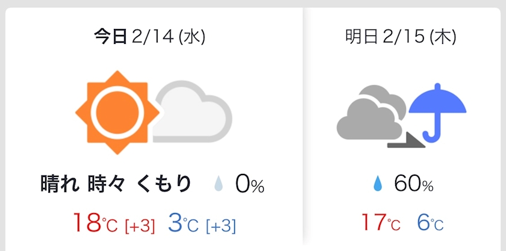The height and width of the screenshot is (251, 506).
Task: Click the blue umbrella icon
Action: (437, 113)
